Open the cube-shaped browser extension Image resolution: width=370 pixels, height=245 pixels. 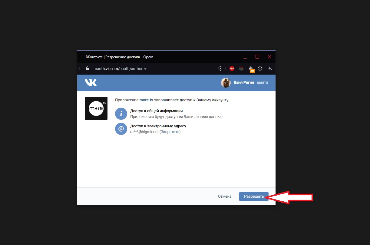(x=260, y=69)
